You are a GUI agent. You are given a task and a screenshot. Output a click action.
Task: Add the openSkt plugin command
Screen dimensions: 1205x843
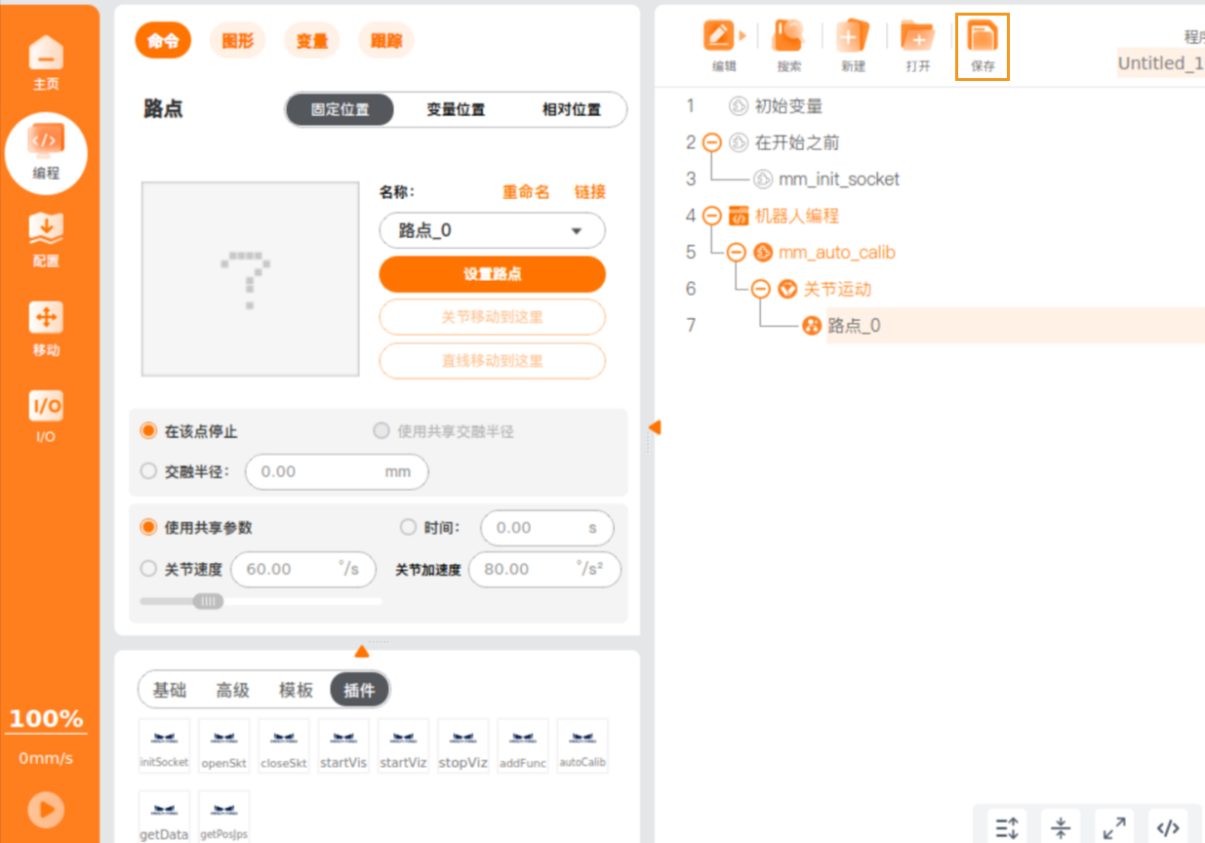[x=223, y=746]
